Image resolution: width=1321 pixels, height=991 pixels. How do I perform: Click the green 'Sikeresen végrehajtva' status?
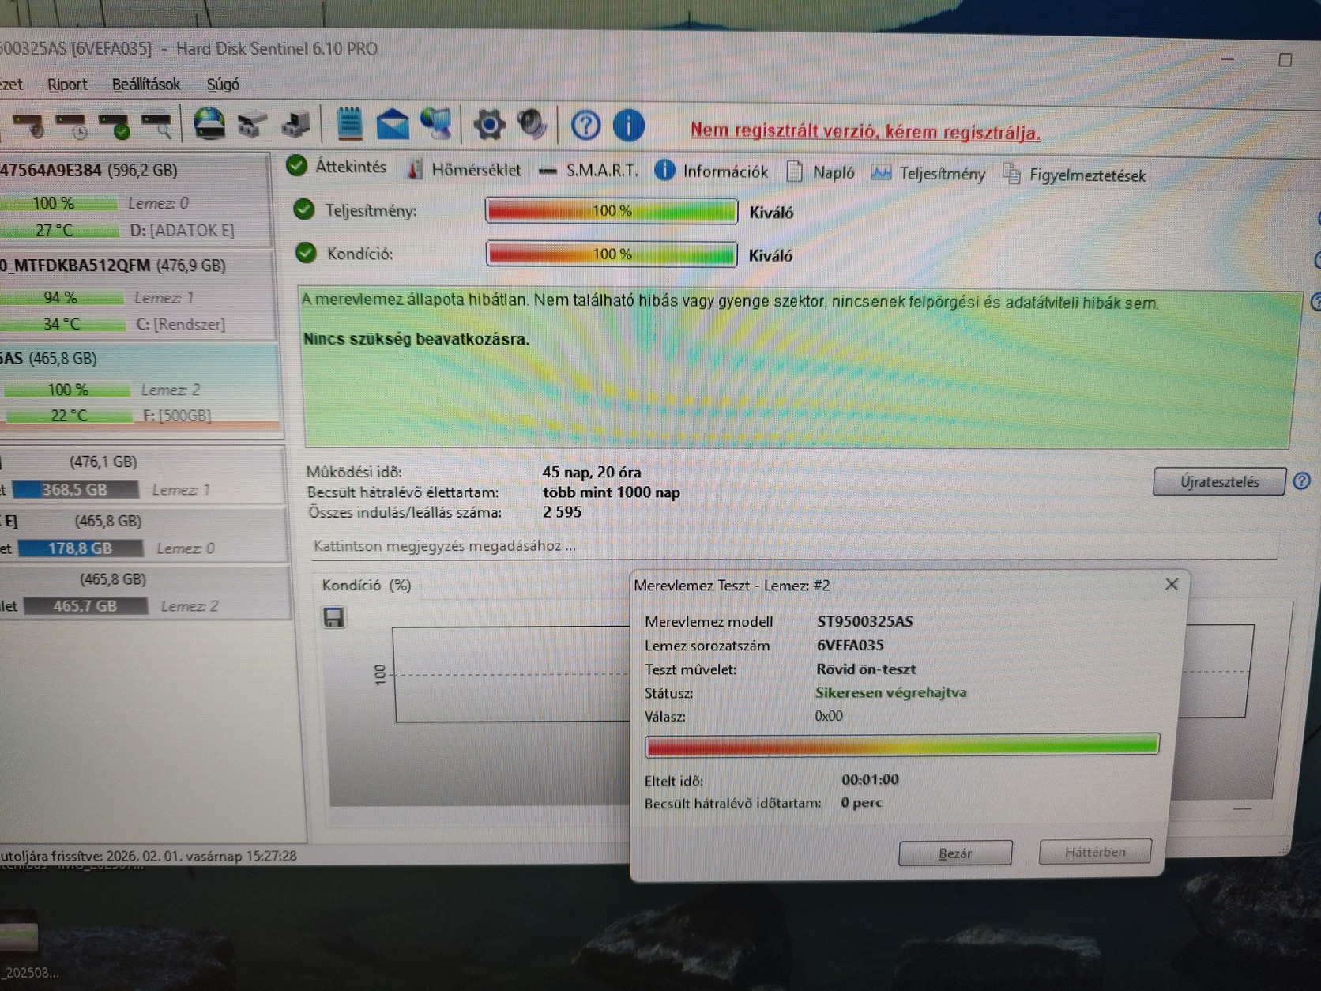coord(890,692)
